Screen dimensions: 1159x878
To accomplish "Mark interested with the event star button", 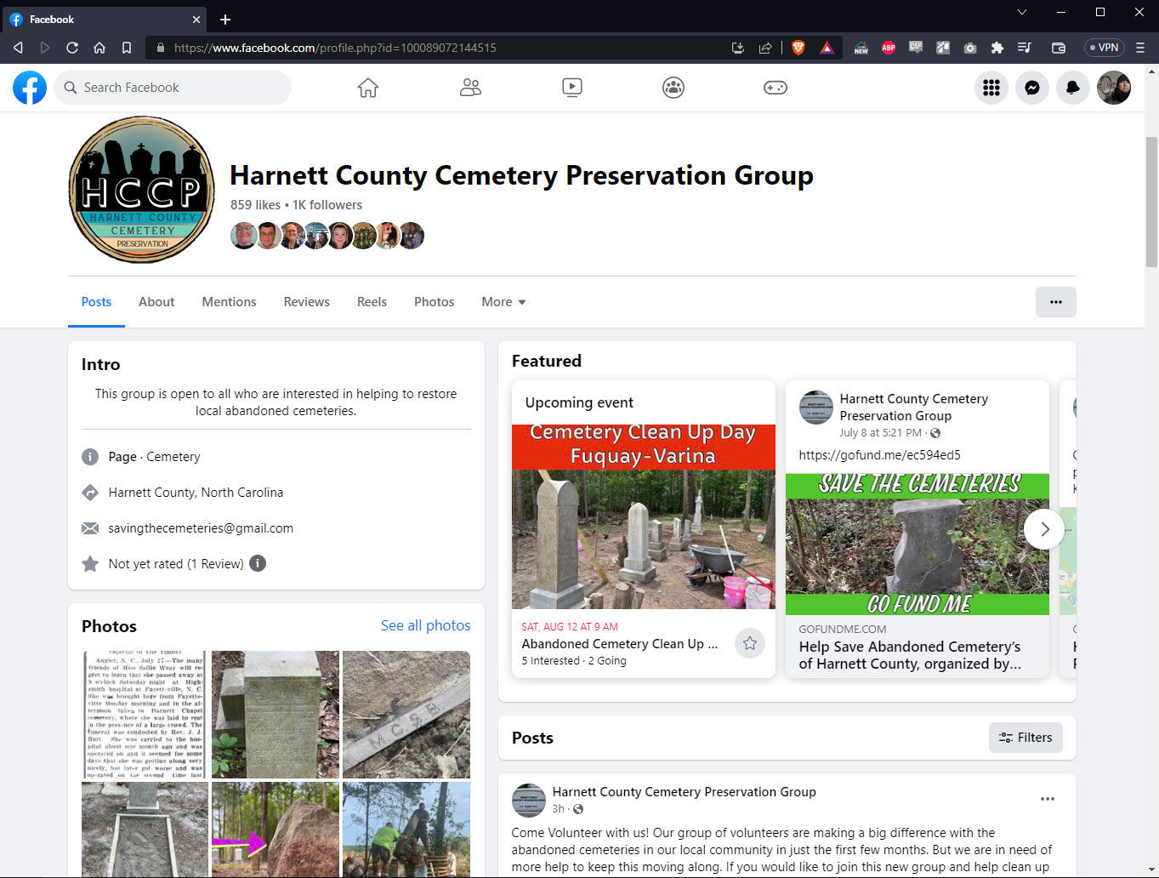I will pyautogui.click(x=750, y=643).
